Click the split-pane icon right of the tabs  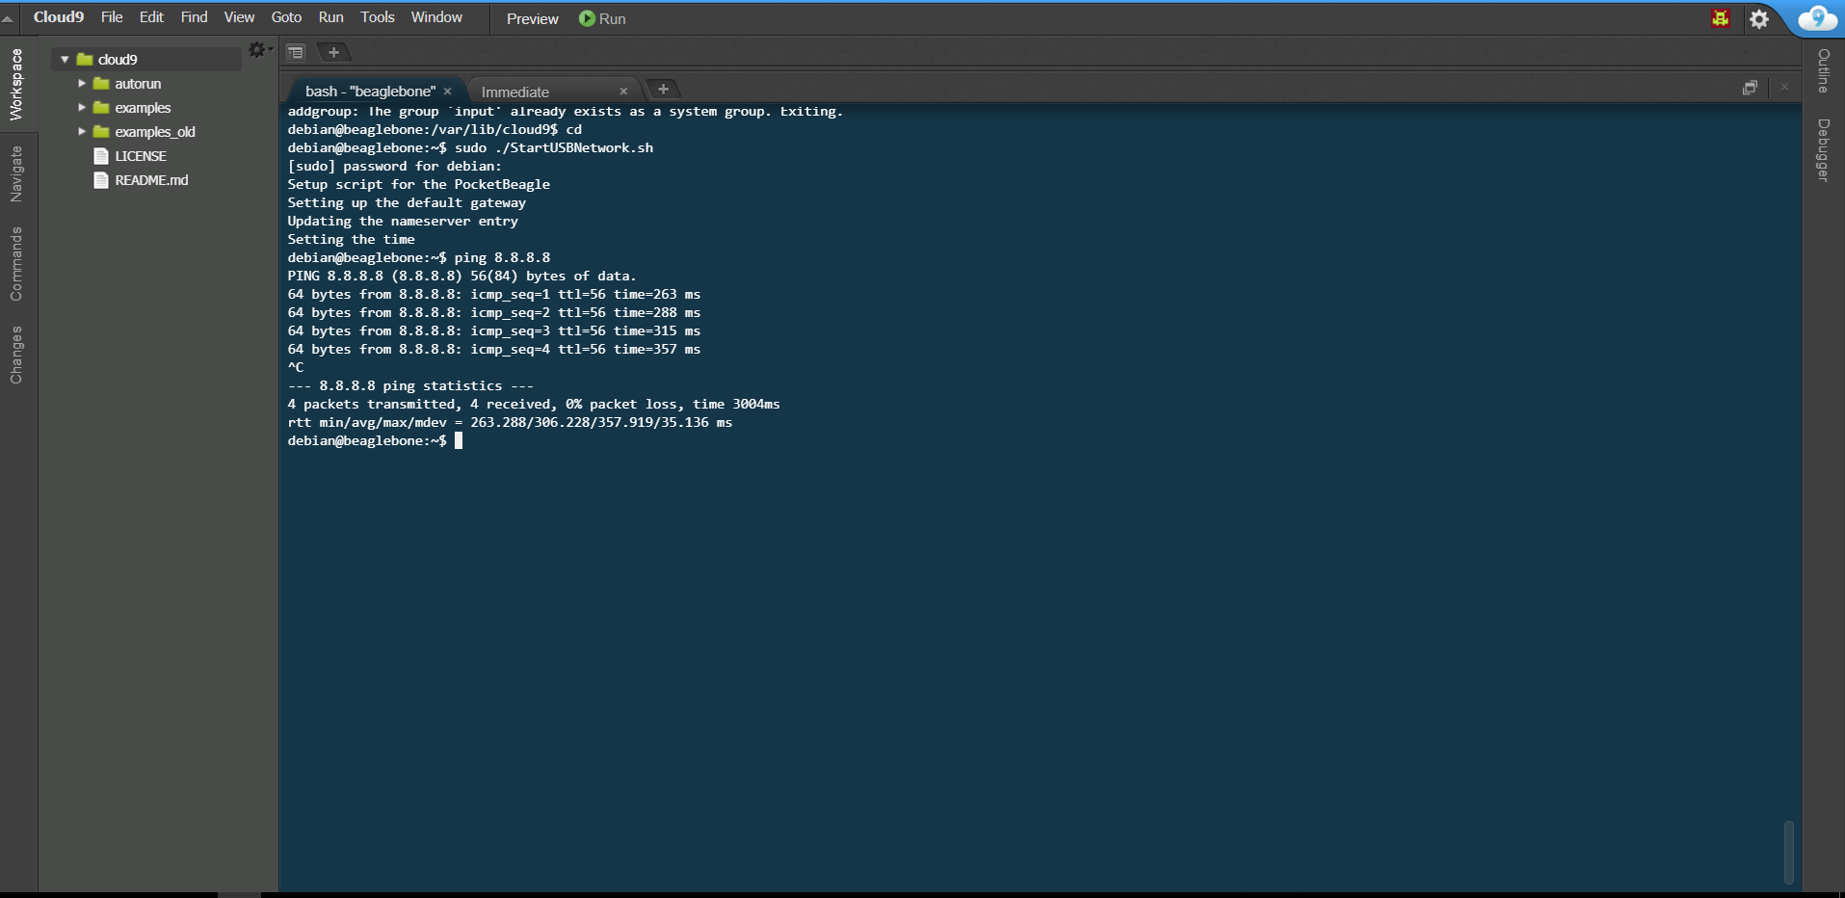[1750, 88]
